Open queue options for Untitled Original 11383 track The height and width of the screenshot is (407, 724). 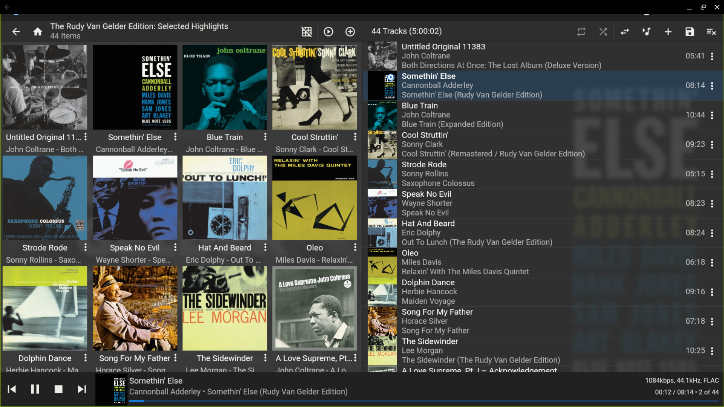click(712, 56)
